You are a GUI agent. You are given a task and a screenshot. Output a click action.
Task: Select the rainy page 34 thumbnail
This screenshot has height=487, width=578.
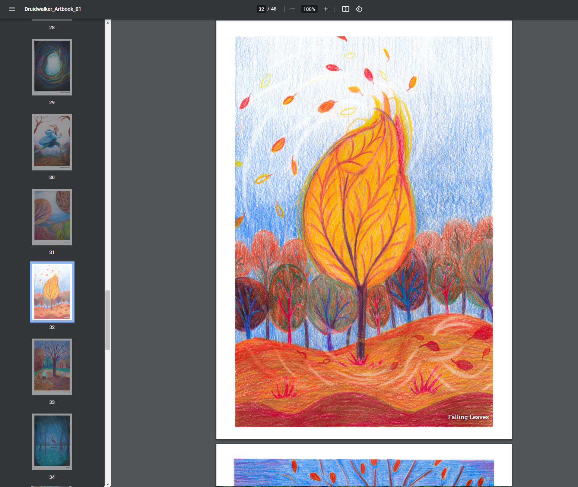[x=52, y=442]
